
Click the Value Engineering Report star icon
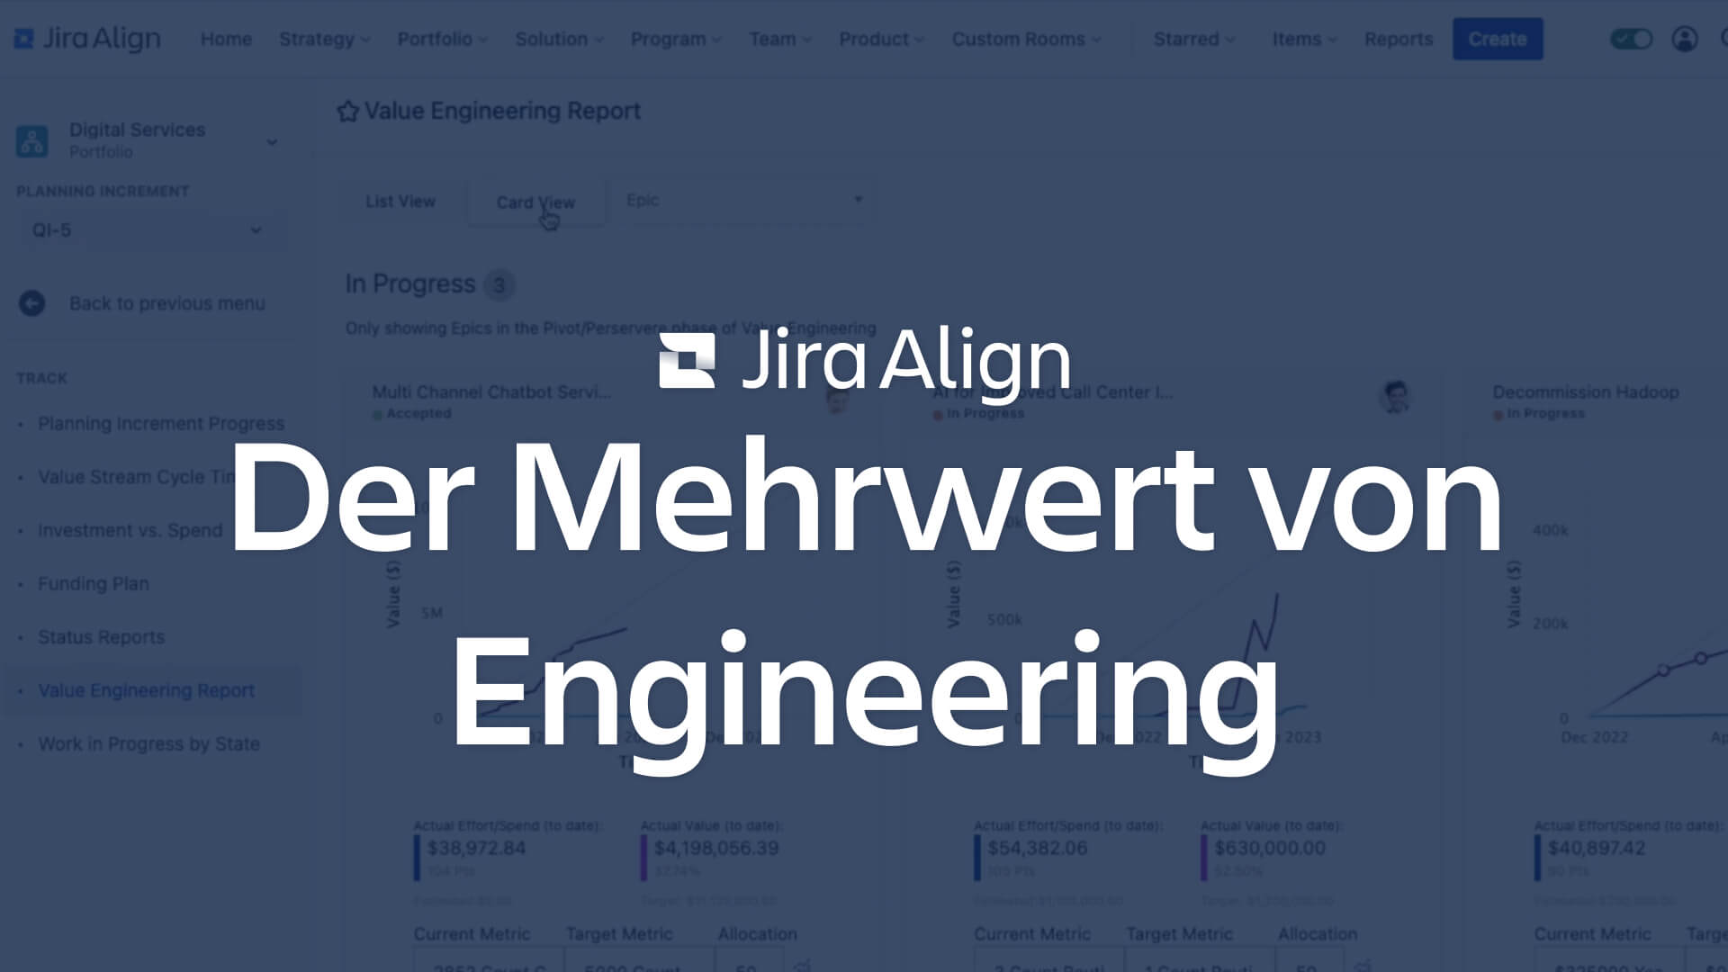tap(344, 111)
